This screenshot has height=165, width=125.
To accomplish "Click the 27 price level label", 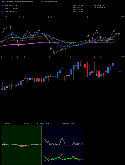I will click(x=120, y=71).
